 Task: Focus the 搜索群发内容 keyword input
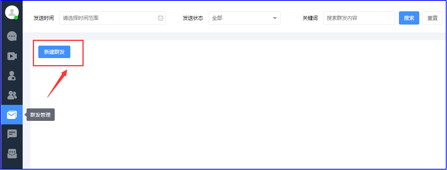click(x=359, y=18)
